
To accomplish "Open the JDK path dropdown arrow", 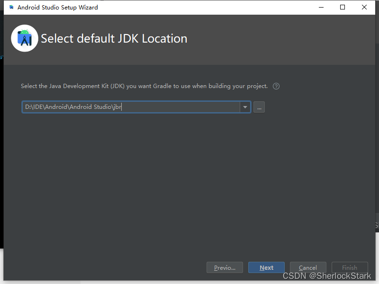I will point(245,107).
